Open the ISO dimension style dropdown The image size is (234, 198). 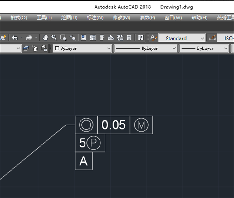tap(226, 38)
